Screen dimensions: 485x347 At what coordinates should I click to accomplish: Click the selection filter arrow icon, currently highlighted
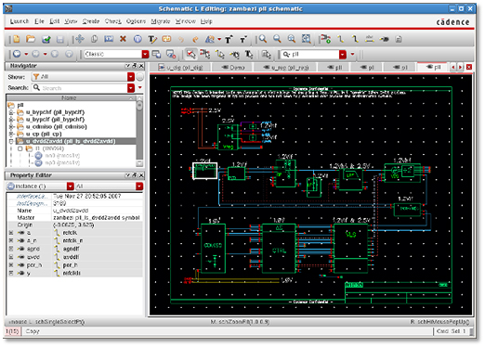click(x=190, y=54)
